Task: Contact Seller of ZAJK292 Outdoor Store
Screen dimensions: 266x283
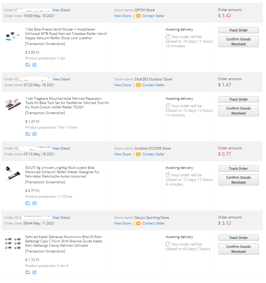Action: pyautogui.click(x=153, y=85)
